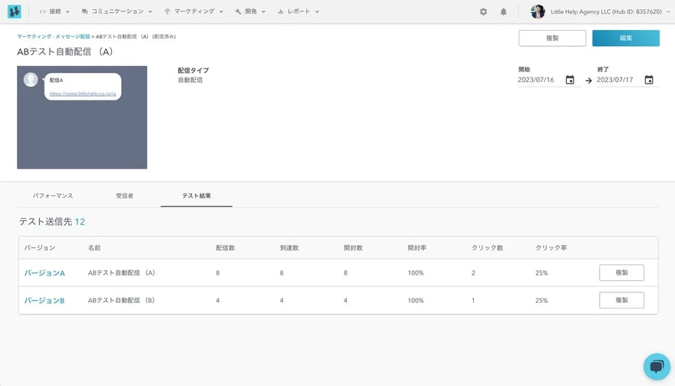Click 複製 button in バージョンB row
This screenshot has height=386, width=675.
pos(621,300)
